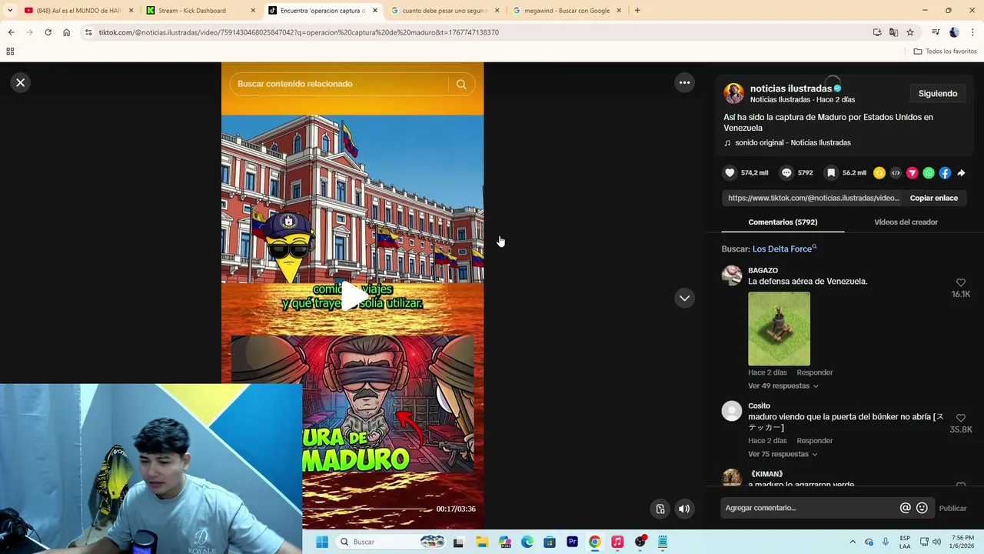Open Windows Start menu
Image resolution: width=984 pixels, height=554 pixels.
pos(321,542)
